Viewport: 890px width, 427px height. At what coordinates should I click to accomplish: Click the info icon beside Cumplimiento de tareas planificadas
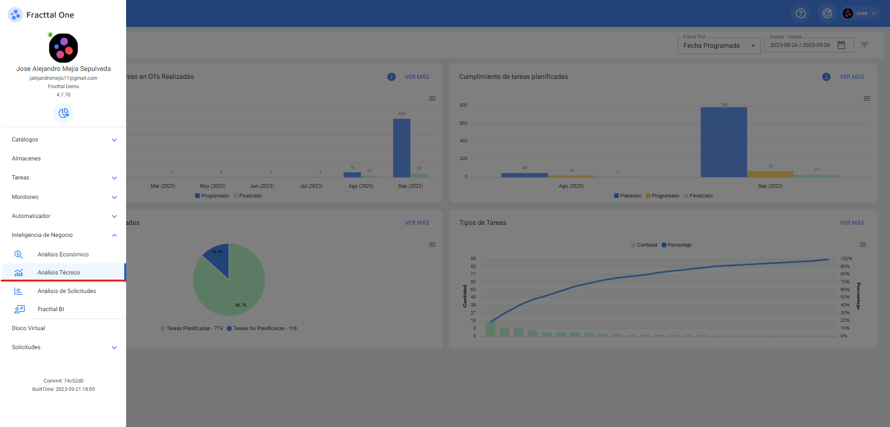(826, 77)
